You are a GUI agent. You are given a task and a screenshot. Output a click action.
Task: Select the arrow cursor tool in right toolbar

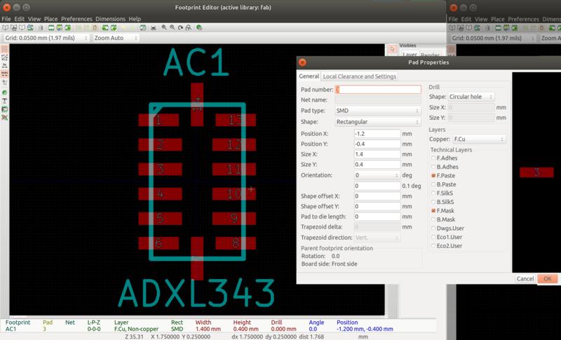click(392, 50)
